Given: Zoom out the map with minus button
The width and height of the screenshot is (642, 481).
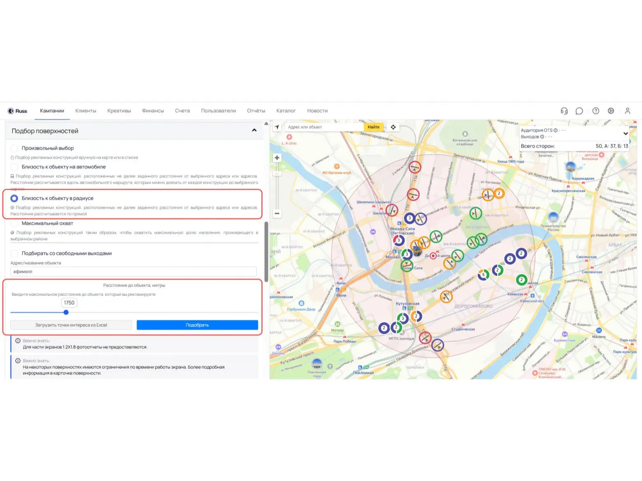Looking at the screenshot, I should click(x=277, y=213).
